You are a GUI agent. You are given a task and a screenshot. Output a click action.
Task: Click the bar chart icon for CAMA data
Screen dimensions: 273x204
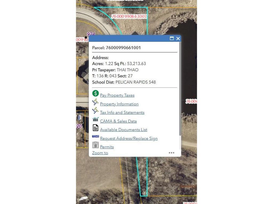(95, 120)
